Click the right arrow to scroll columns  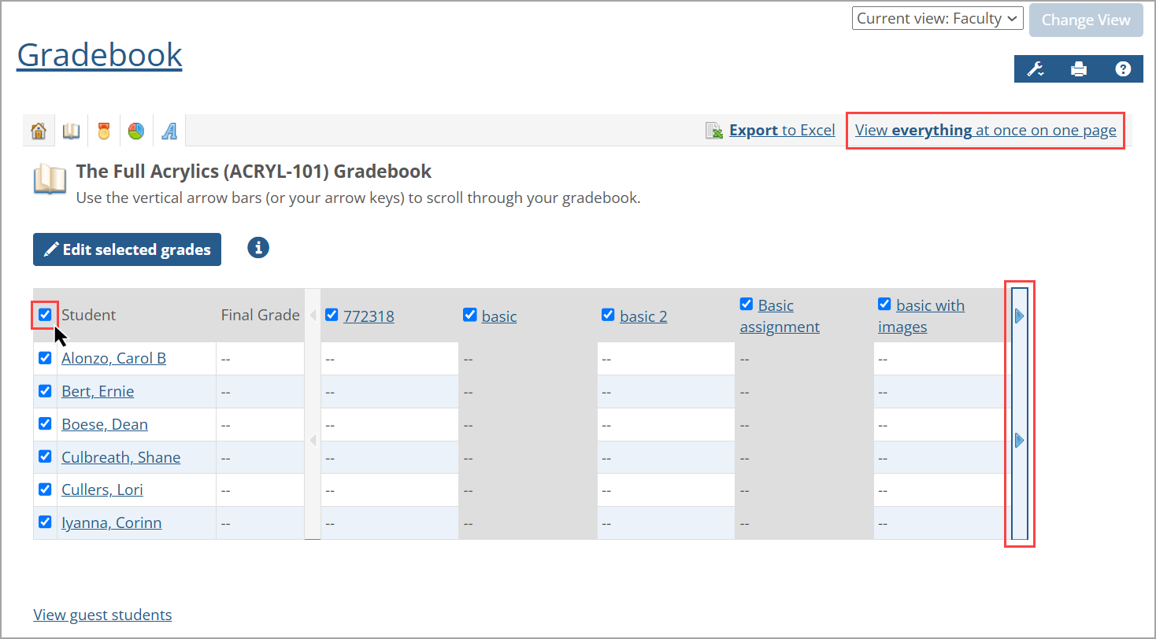pyautogui.click(x=1019, y=316)
